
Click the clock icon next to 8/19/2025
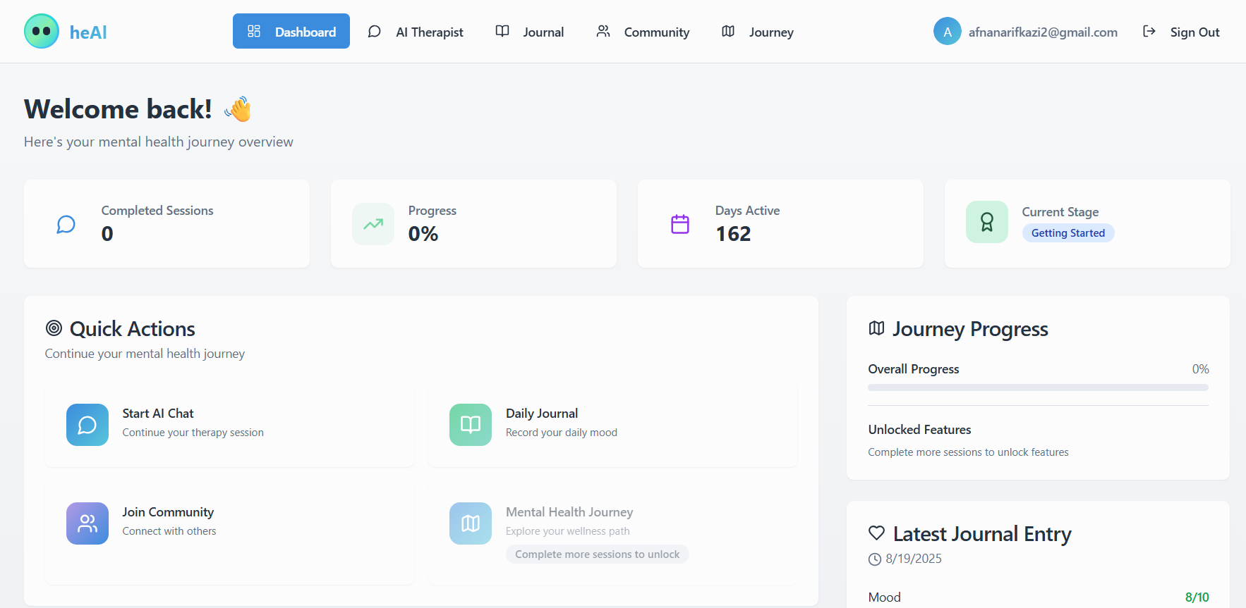(x=875, y=559)
